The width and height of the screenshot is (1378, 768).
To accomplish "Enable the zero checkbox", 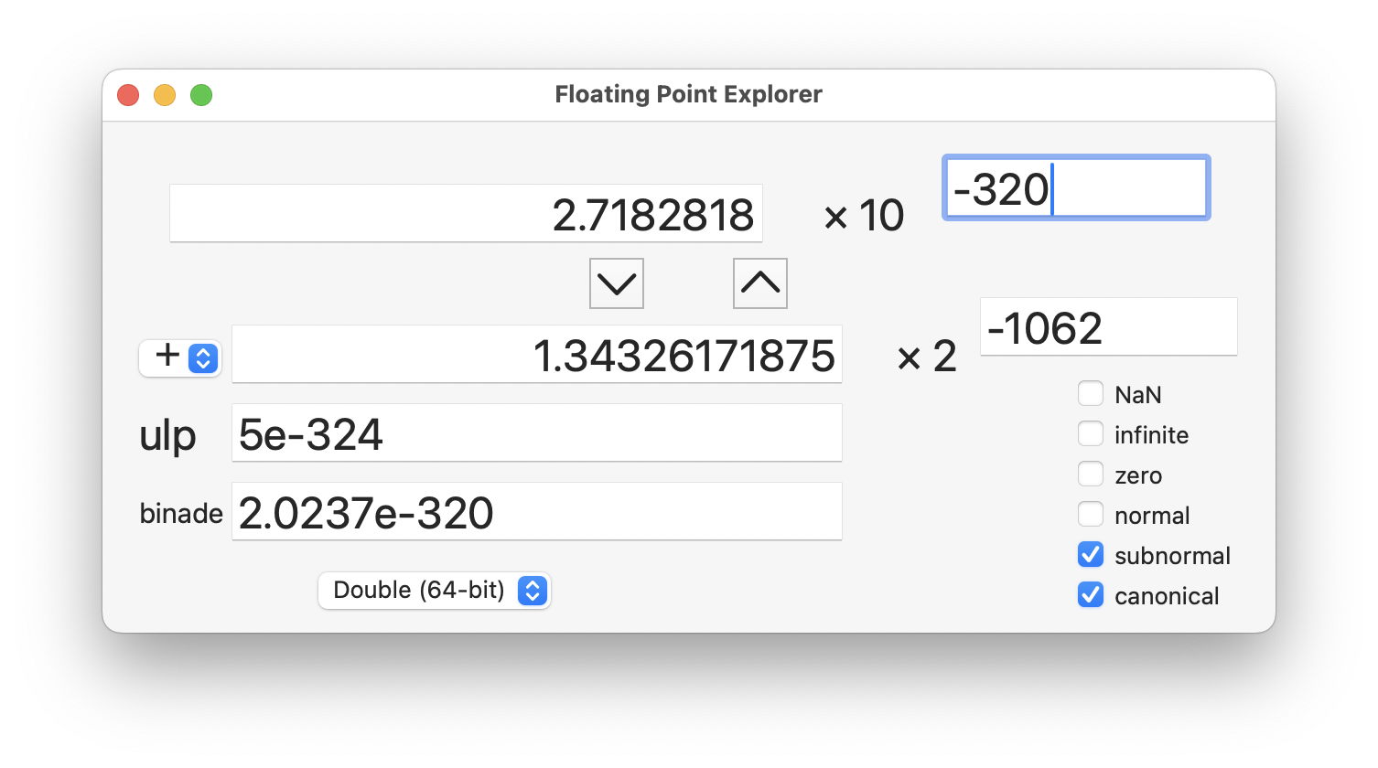I will [1091, 474].
